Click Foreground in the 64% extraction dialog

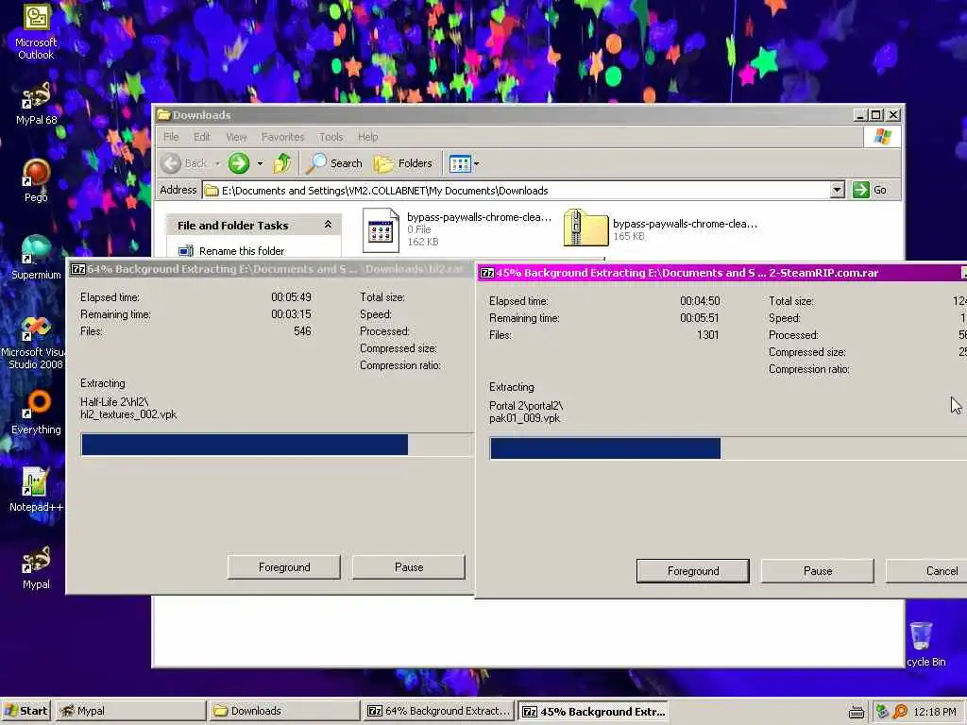point(283,567)
